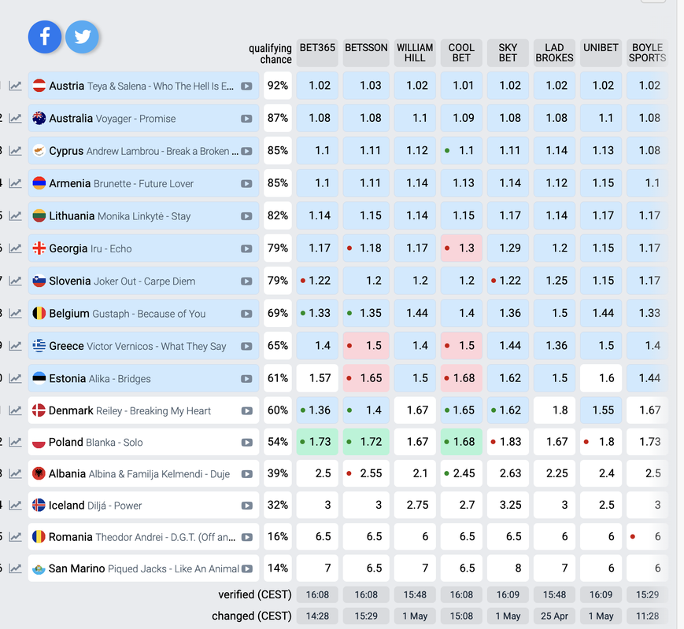This screenshot has width=684, height=629.
Task: Click Iceland's 3.25 Sky Bet odds
Action: point(508,506)
